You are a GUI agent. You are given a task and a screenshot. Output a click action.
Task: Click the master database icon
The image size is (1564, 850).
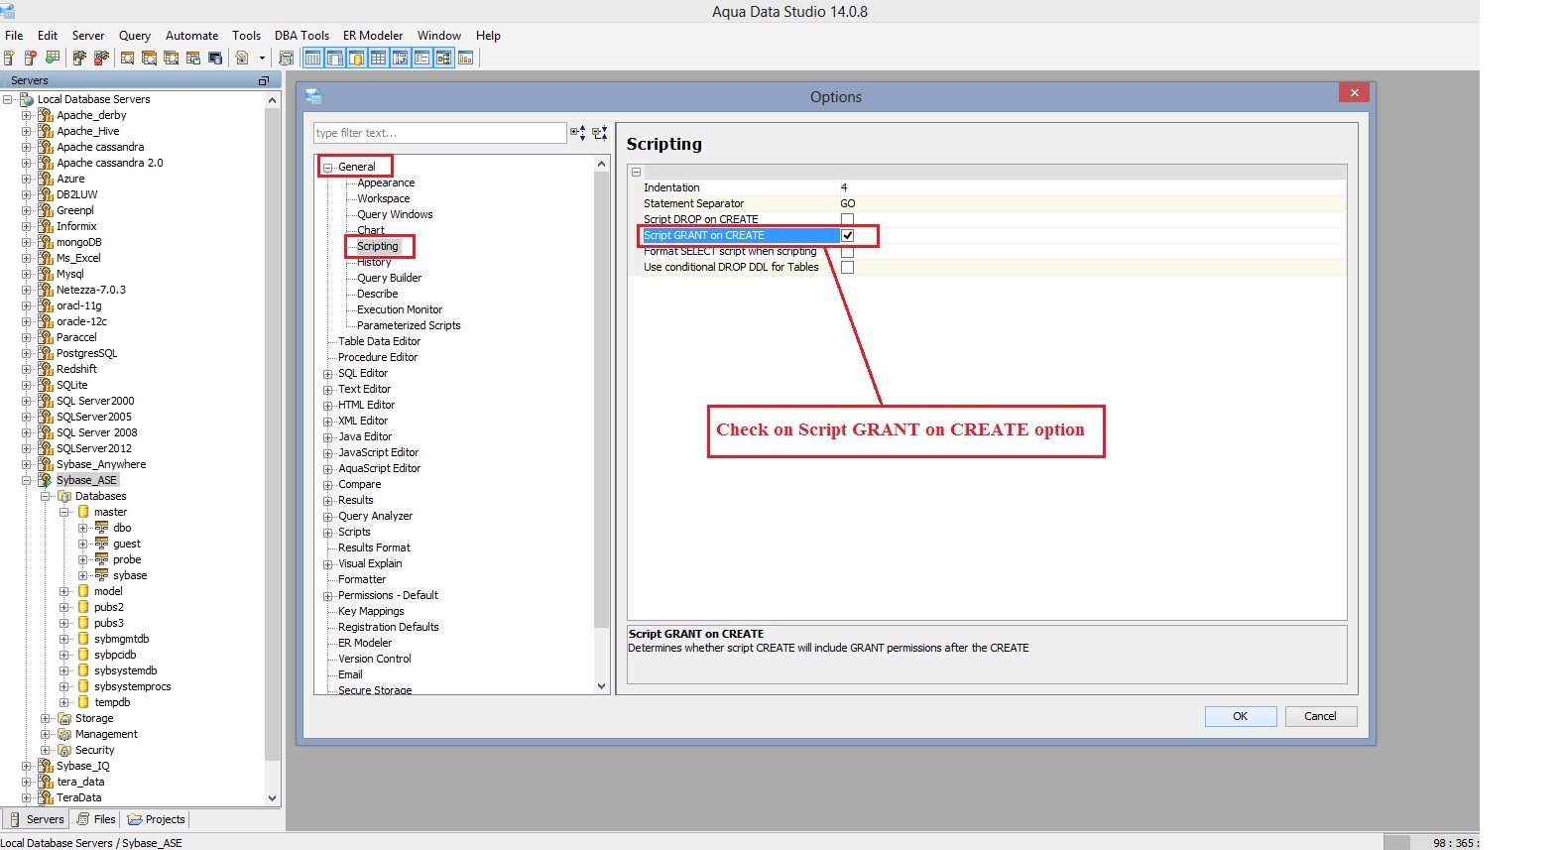click(x=83, y=512)
